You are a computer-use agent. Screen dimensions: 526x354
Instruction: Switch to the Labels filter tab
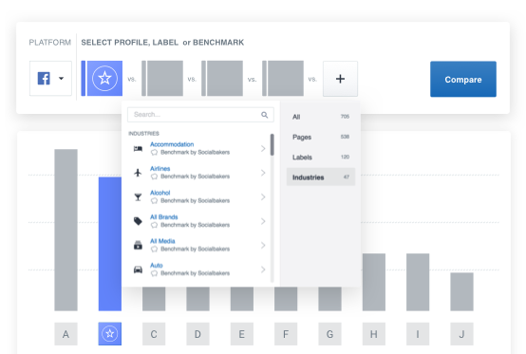[321, 158]
